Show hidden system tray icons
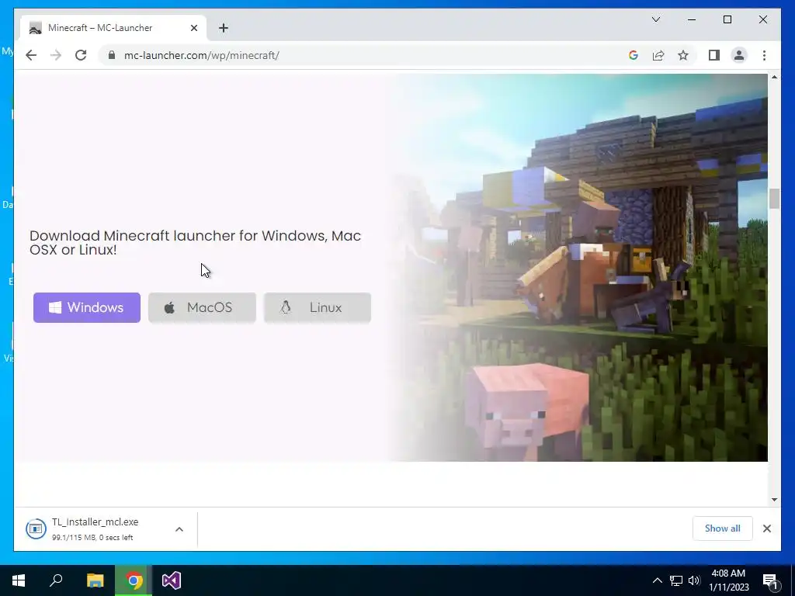The image size is (795, 596). [x=657, y=580]
